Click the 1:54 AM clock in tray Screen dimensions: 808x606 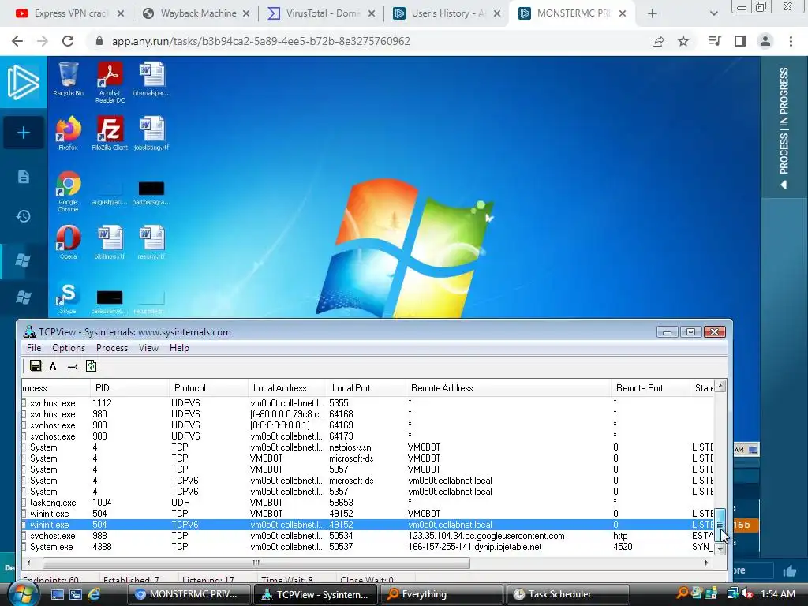pyautogui.click(x=777, y=593)
